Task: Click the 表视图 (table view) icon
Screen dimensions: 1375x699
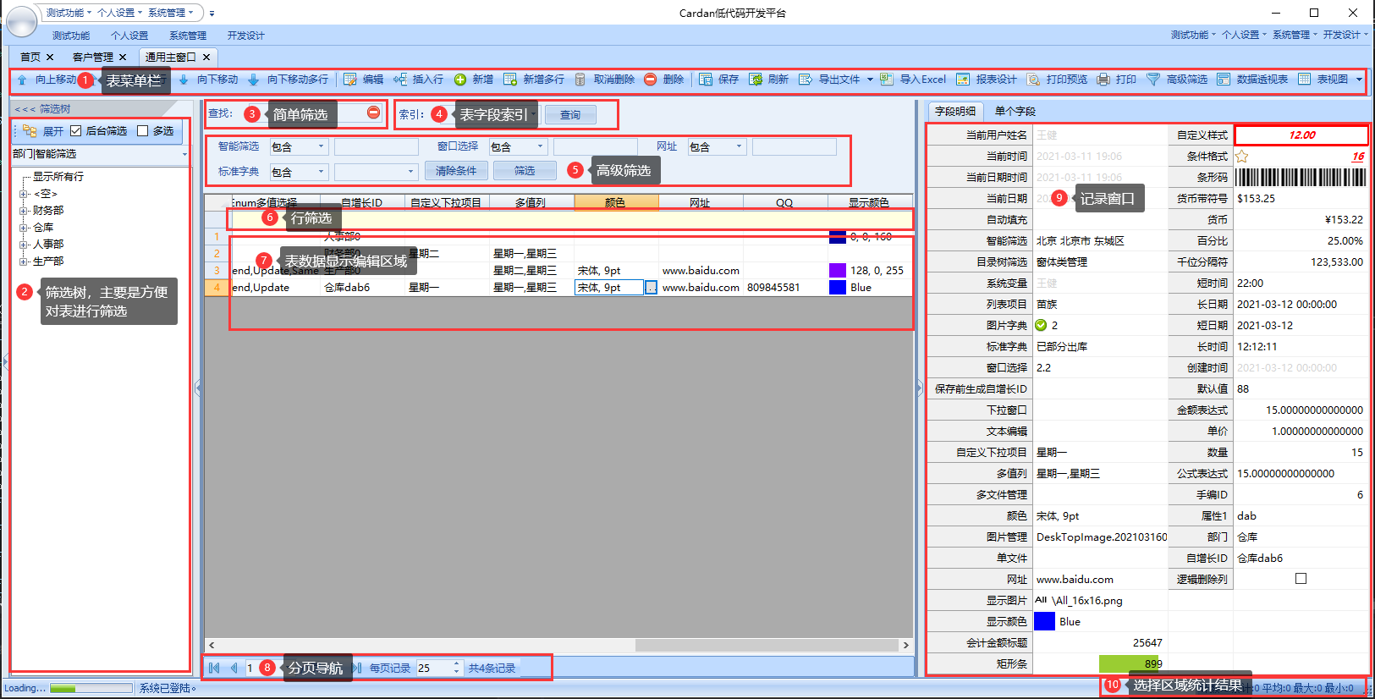Action: tap(1304, 80)
